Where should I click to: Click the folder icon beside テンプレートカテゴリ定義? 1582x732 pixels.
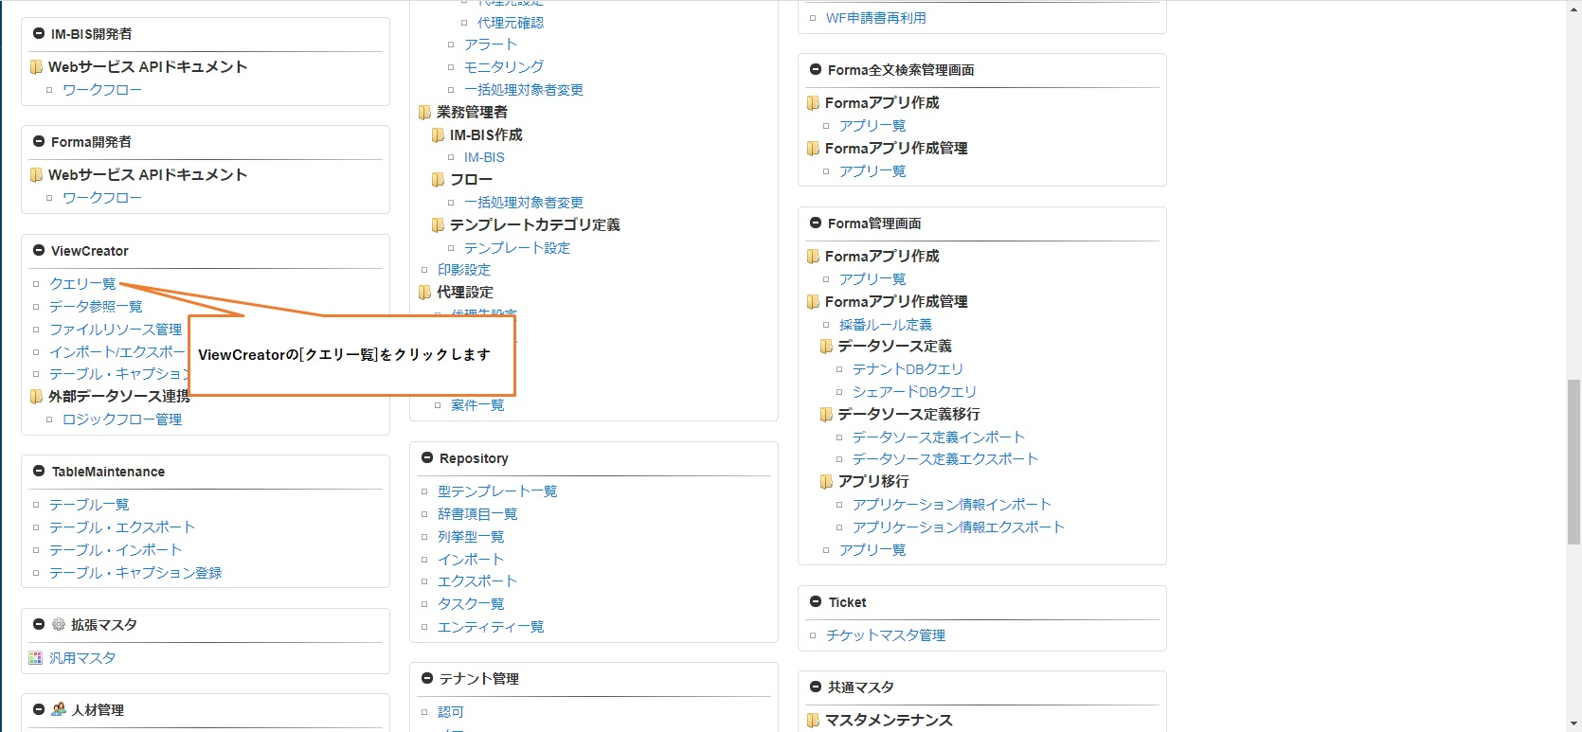coord(438,224)
